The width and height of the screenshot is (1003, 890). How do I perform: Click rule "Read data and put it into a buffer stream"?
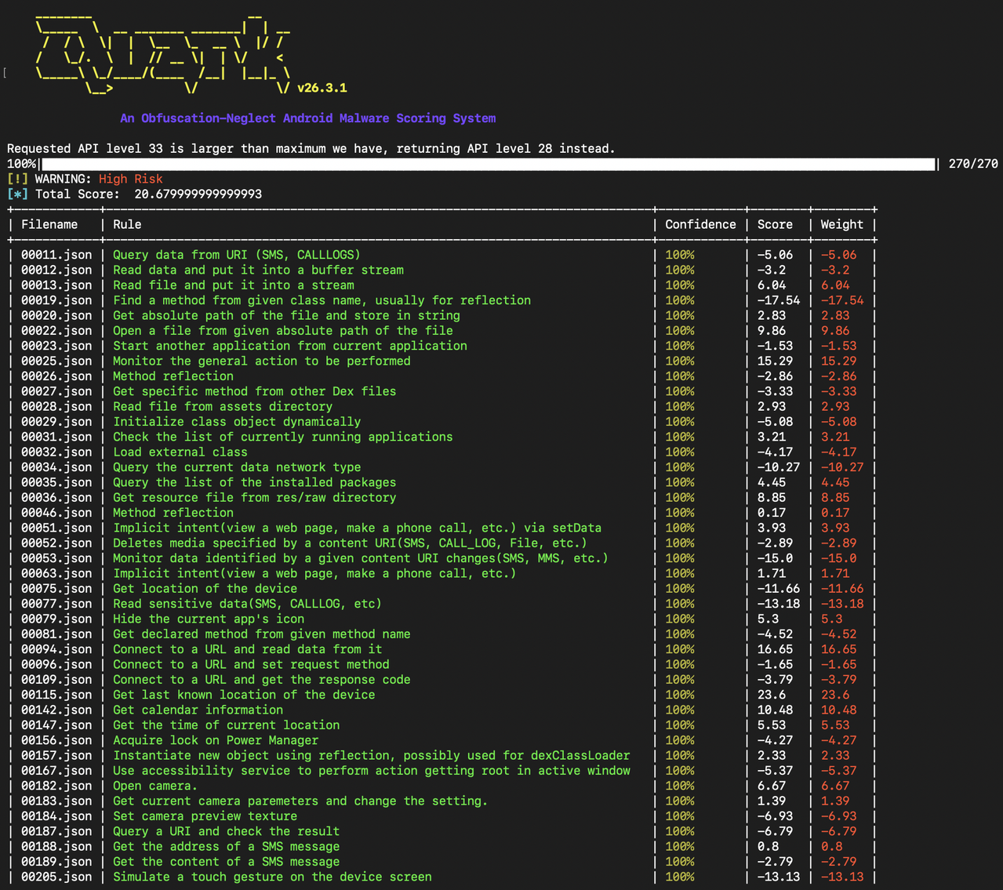pos(258,270)
